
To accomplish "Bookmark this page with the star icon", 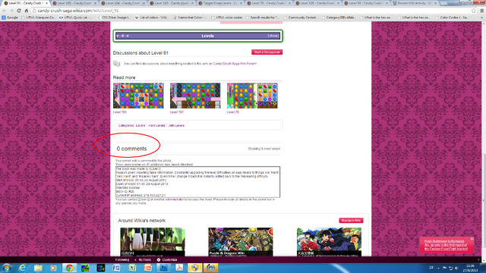I will (474, 11).
